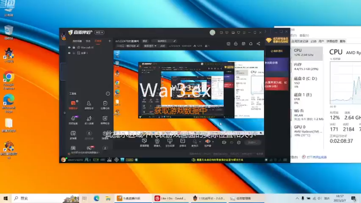
Task: Select the red highlighted scene tab
Action: [98, 41]
